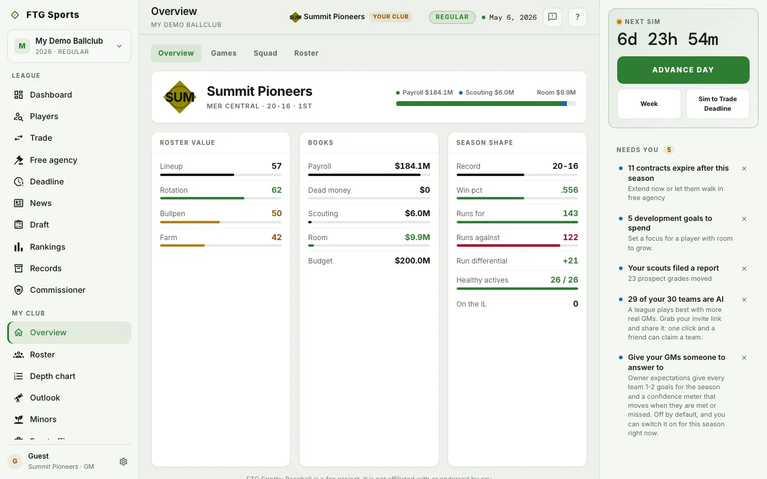Click the REGULAR season badge
This screenshot has width=767, height=479.
tap(452, 17)
